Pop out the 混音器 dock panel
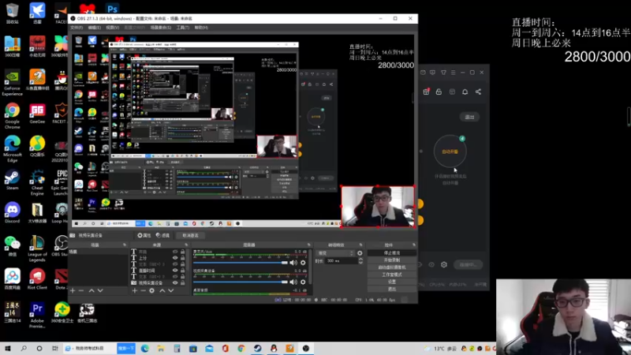Viewport: 631px width, 355px height. (x=308, y=245)
